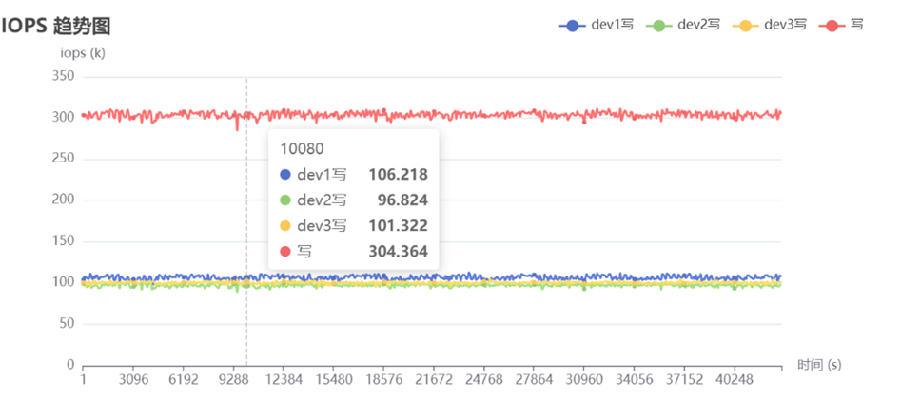Select the 10080 timestamp header in tooltip
Viewport: 901px width, 419px height.
[x=298, y=148]
